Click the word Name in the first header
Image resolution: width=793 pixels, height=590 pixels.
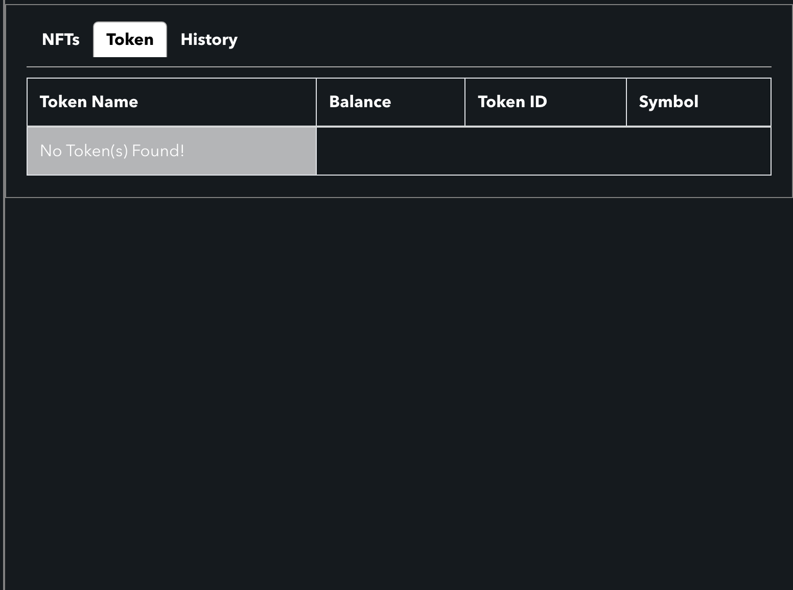(114, 102)
